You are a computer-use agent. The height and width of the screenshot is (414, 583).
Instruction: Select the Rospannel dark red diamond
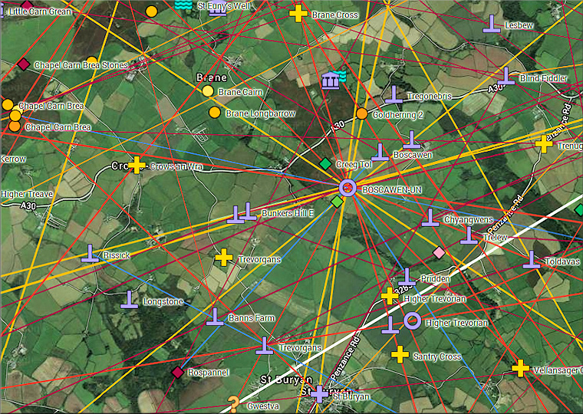178,372
